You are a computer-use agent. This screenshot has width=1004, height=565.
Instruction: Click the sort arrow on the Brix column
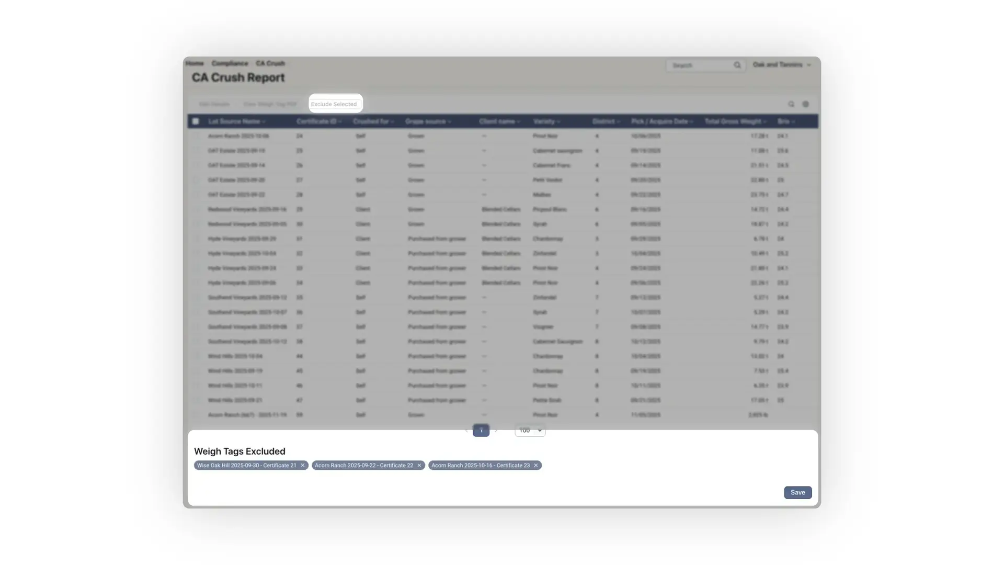pos(793,121)
